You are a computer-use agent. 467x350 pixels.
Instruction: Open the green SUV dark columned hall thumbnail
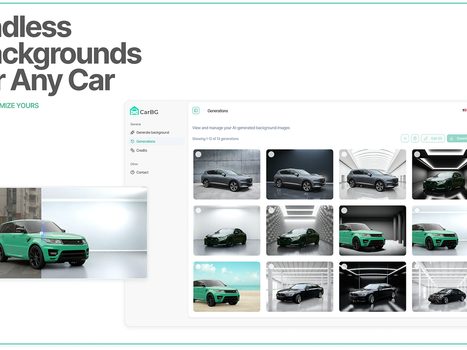point(373,231)
